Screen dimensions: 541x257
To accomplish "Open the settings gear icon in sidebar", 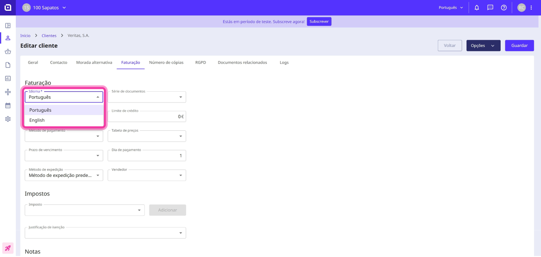I will click(x=8, y=119).
